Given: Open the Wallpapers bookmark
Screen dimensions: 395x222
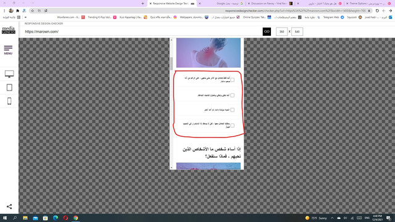Looking at the screenshot, I should click(194, 17).
